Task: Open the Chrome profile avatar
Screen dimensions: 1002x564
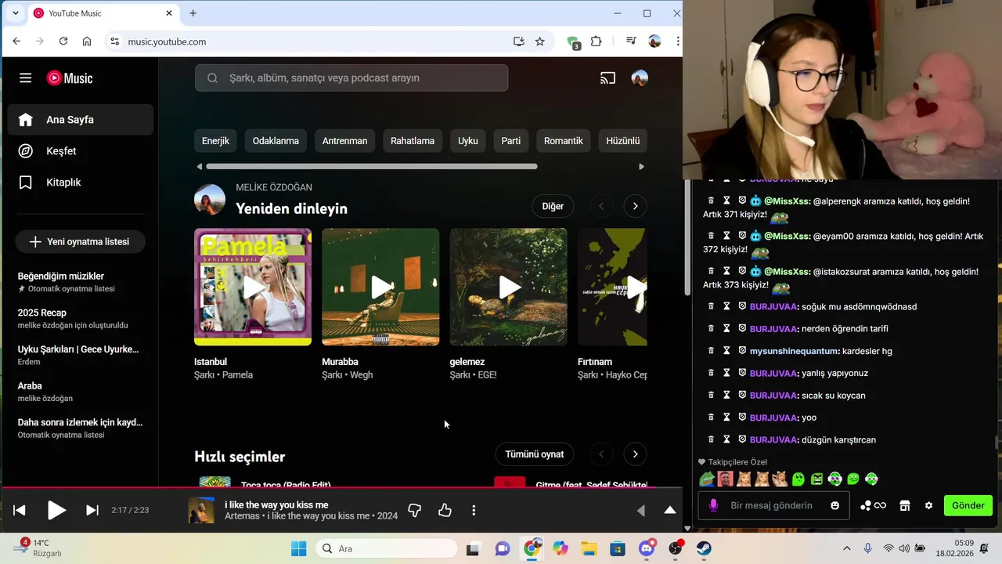Action: (x=655, y=42)
